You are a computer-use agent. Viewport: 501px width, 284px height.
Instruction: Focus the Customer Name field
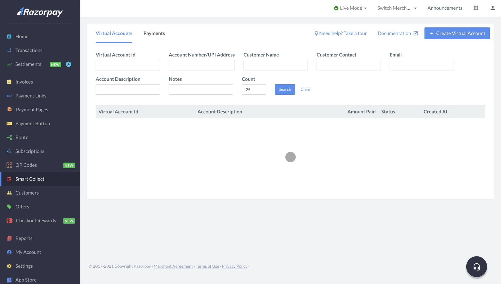276,65
